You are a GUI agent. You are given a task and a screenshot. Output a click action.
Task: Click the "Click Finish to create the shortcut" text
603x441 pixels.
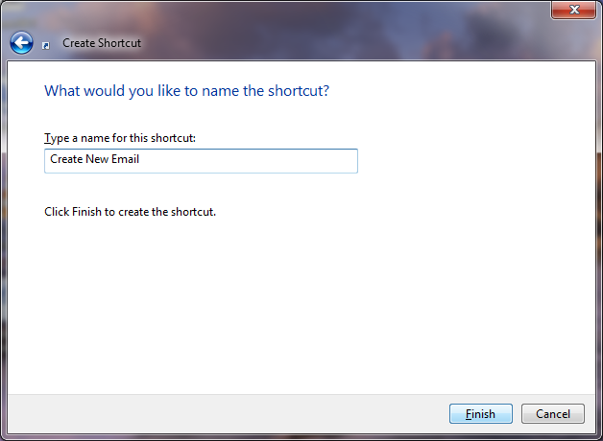coord(130,212)
